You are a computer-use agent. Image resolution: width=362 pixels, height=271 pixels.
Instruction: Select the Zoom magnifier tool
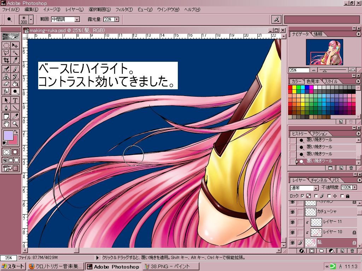coord(15,124)
